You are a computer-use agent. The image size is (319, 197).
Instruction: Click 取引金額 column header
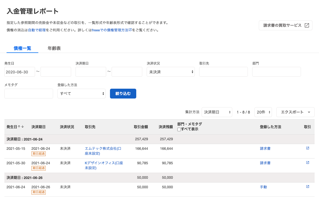(x=141, y=127)
